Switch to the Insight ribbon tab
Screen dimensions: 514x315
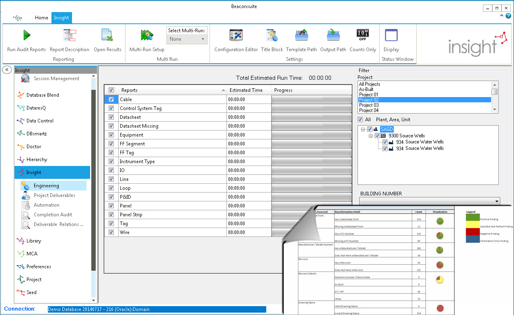tap(62, 18)
